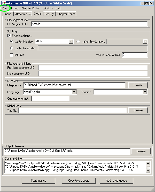The height and width of the screenshot is (192, 155).
Task: Click the Start muxing button
Action: pyautogui.click(x=38, y=181)
